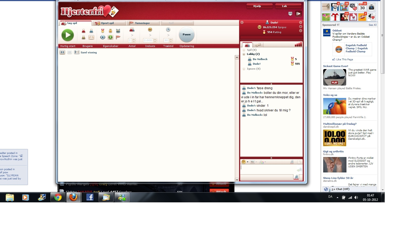Click the padlock icon under Egenskaber

(x=110, y=31)
